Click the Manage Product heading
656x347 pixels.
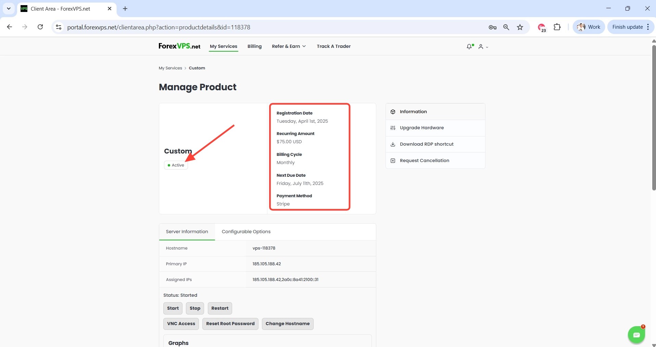coord(198,87)
